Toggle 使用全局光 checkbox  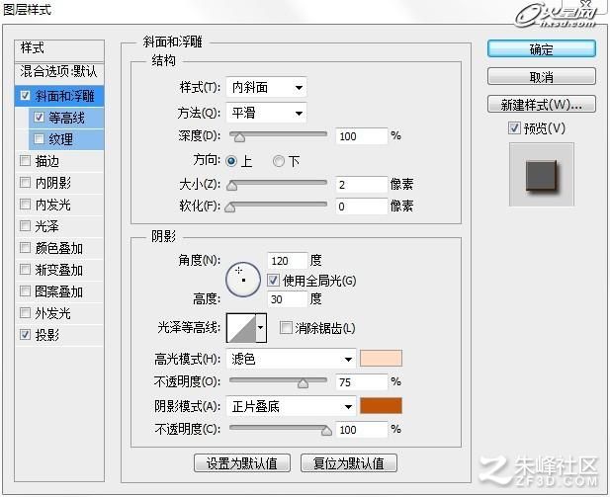(x=273, y=280)
